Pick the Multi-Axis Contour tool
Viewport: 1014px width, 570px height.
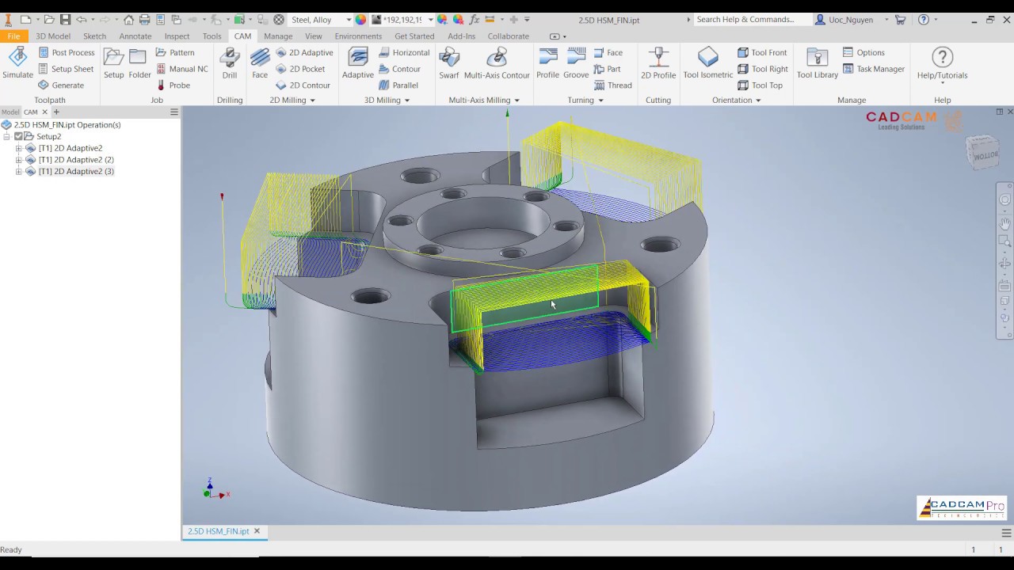497,64
